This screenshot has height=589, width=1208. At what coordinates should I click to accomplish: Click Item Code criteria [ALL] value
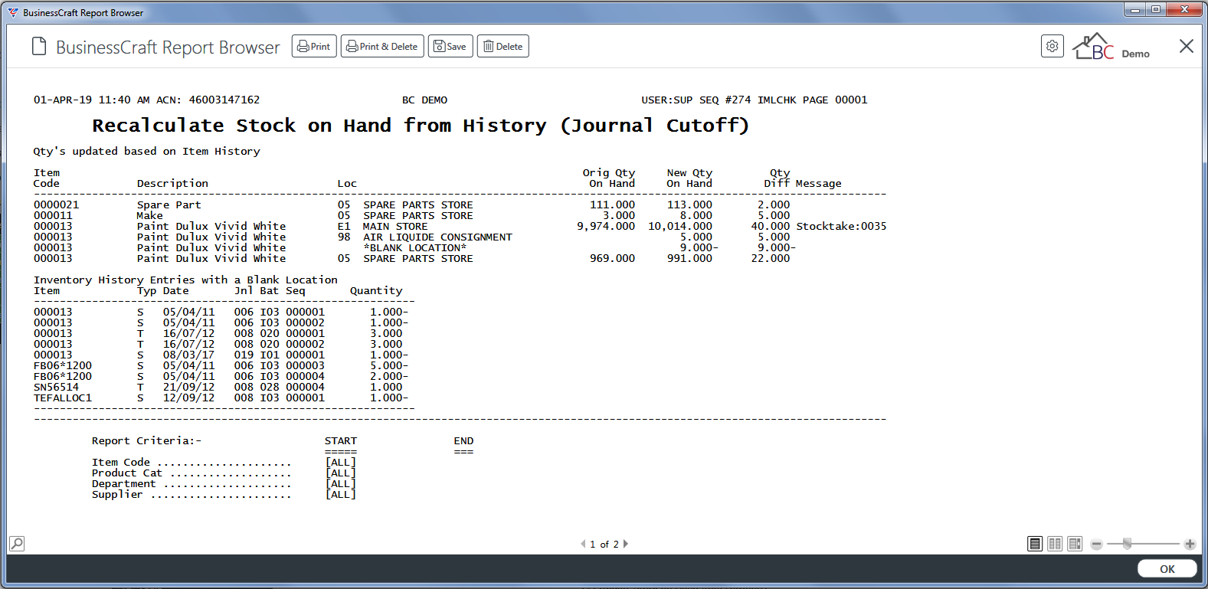pyautogui.click(x=341, y=463)
